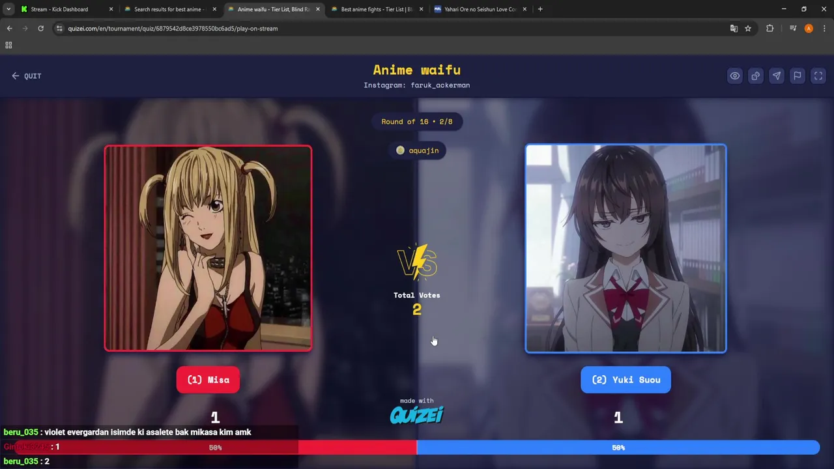Open the Chrome three-dot menu
Screen dimensions: 834x469
click(824, 29)
